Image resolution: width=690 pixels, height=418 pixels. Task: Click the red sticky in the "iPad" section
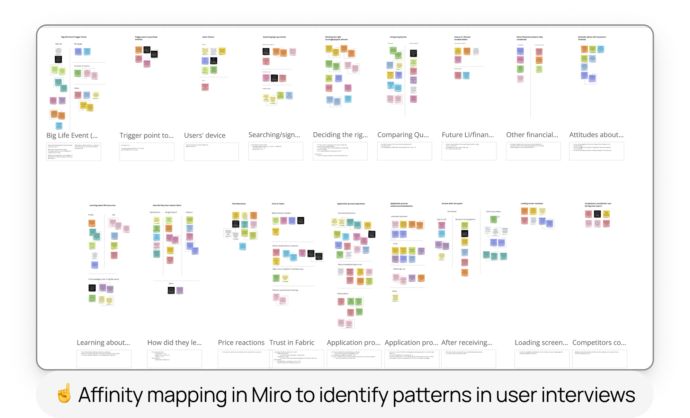tap(205, 87)
